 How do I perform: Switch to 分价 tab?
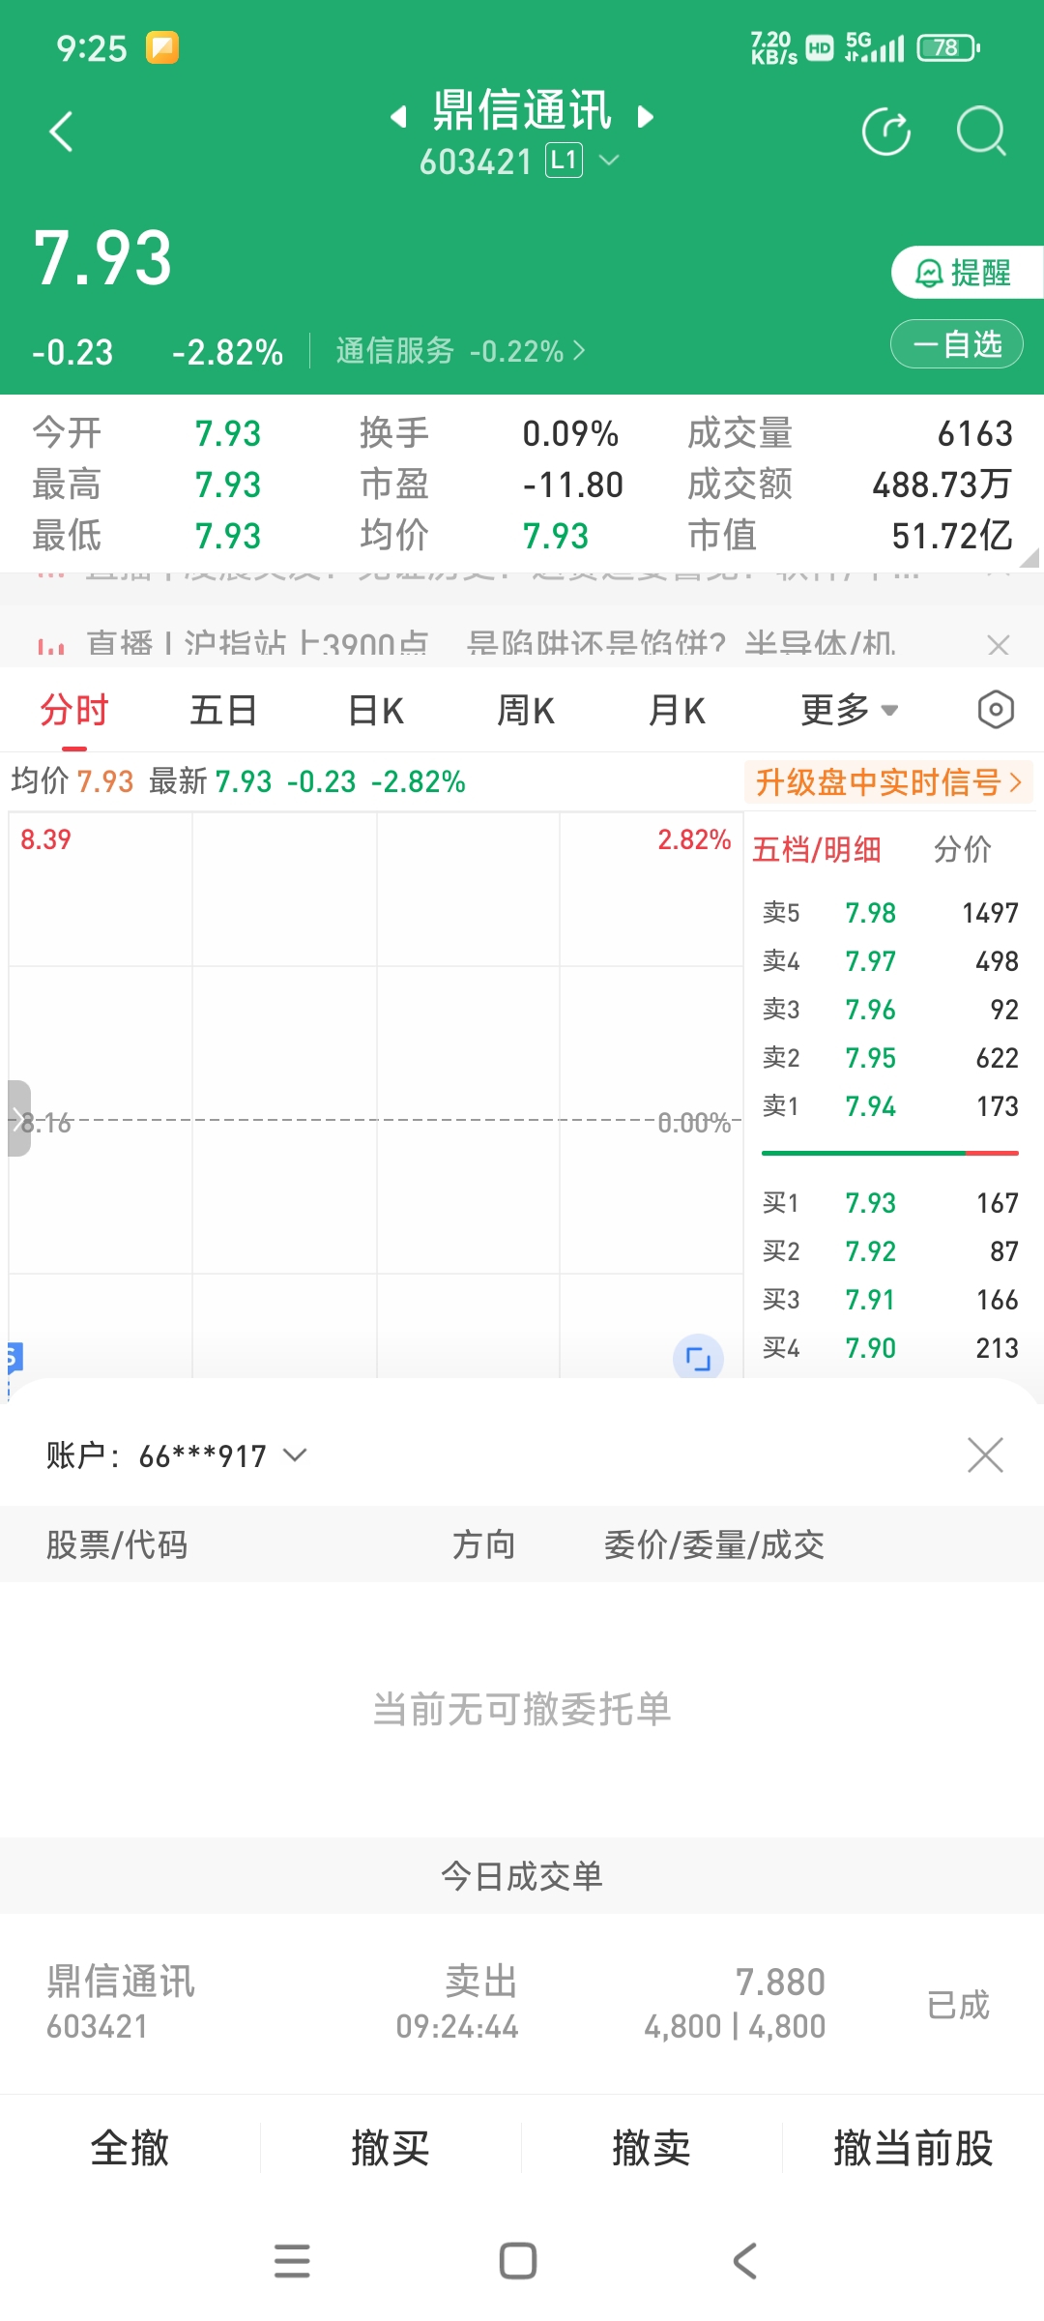click(963, 850)
